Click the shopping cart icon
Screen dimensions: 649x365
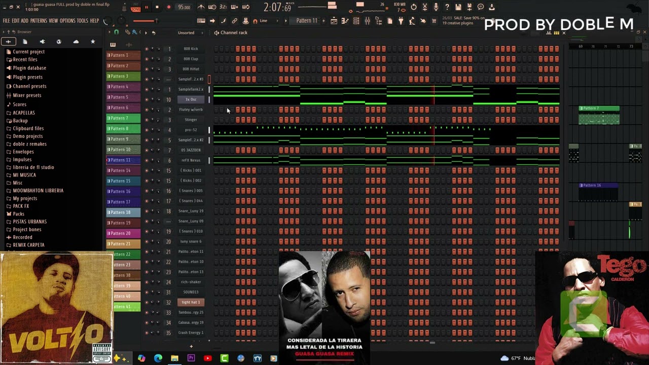click(x=434, y=21)
